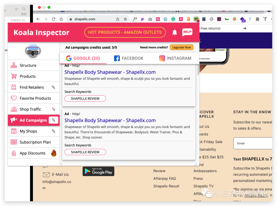
Task: Open App Discounts section
Action: tap(34, 153)
